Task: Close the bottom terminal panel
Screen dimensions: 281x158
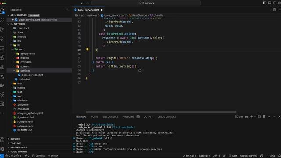Action: [279, 117]
